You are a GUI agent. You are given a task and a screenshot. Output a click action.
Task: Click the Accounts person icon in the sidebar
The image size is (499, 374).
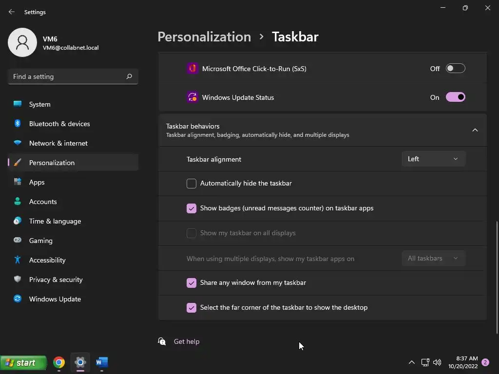[18, 201]
